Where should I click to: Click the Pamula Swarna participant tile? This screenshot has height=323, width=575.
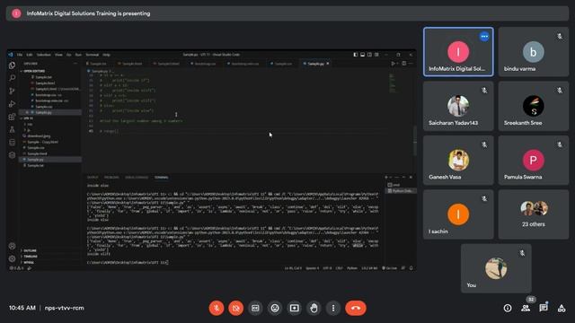pyautogui.click(x=534, y=160)
